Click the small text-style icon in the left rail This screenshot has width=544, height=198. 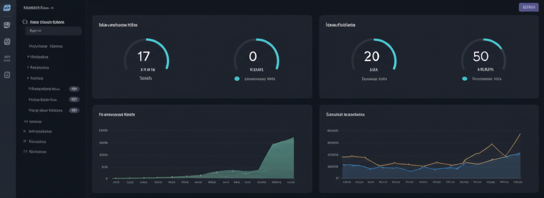6,58
